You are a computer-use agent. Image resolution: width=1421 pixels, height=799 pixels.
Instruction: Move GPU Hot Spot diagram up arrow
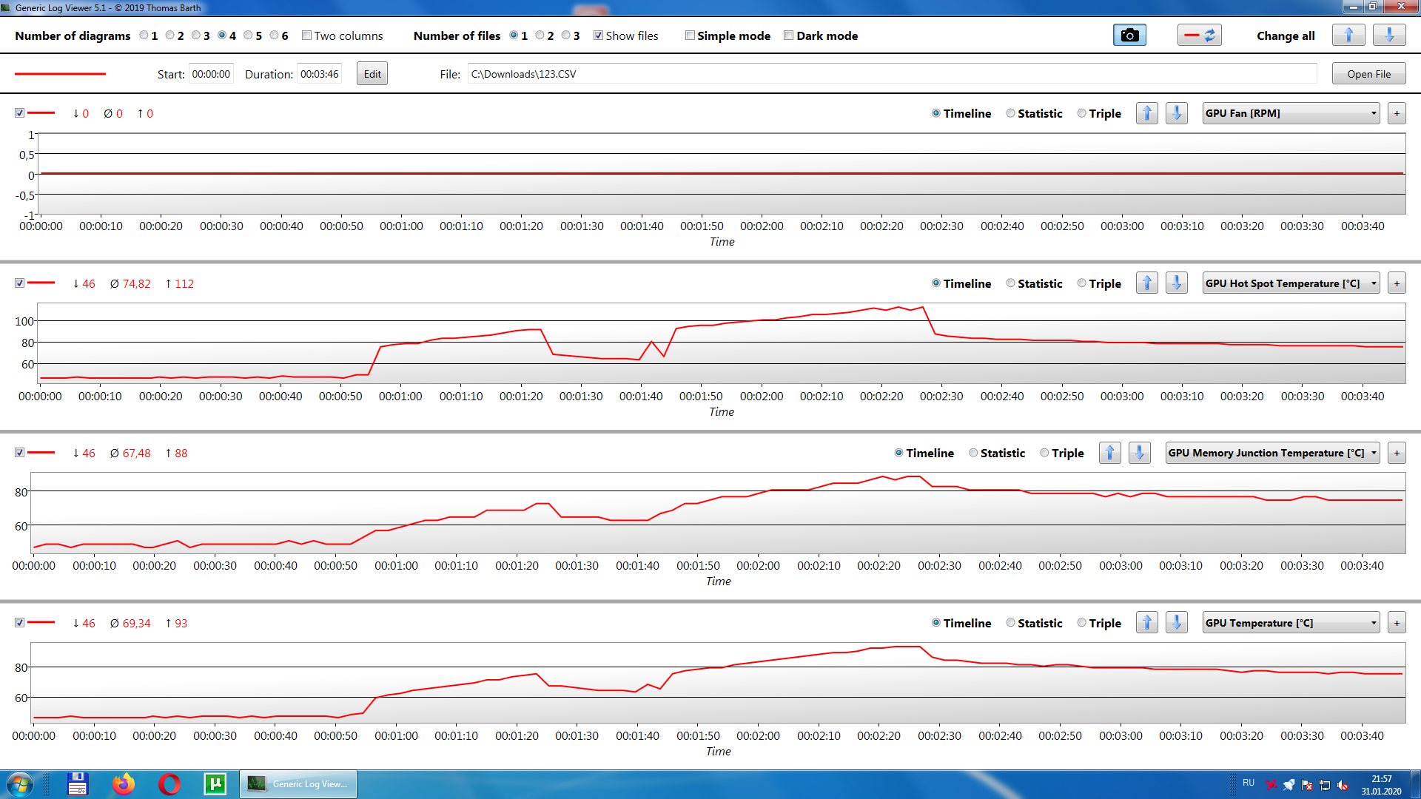pyautogui.click(x=1146, y=283)
